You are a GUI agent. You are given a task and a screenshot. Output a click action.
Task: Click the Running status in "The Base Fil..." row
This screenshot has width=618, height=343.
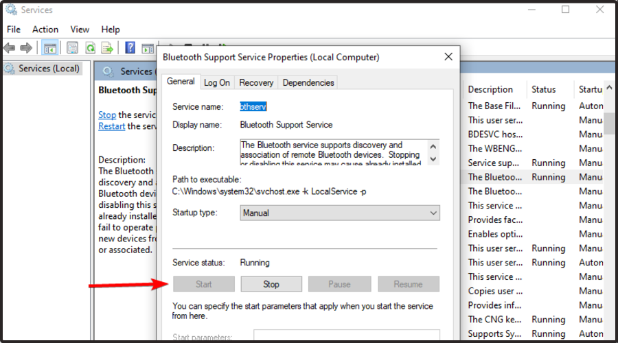point(548,106)
